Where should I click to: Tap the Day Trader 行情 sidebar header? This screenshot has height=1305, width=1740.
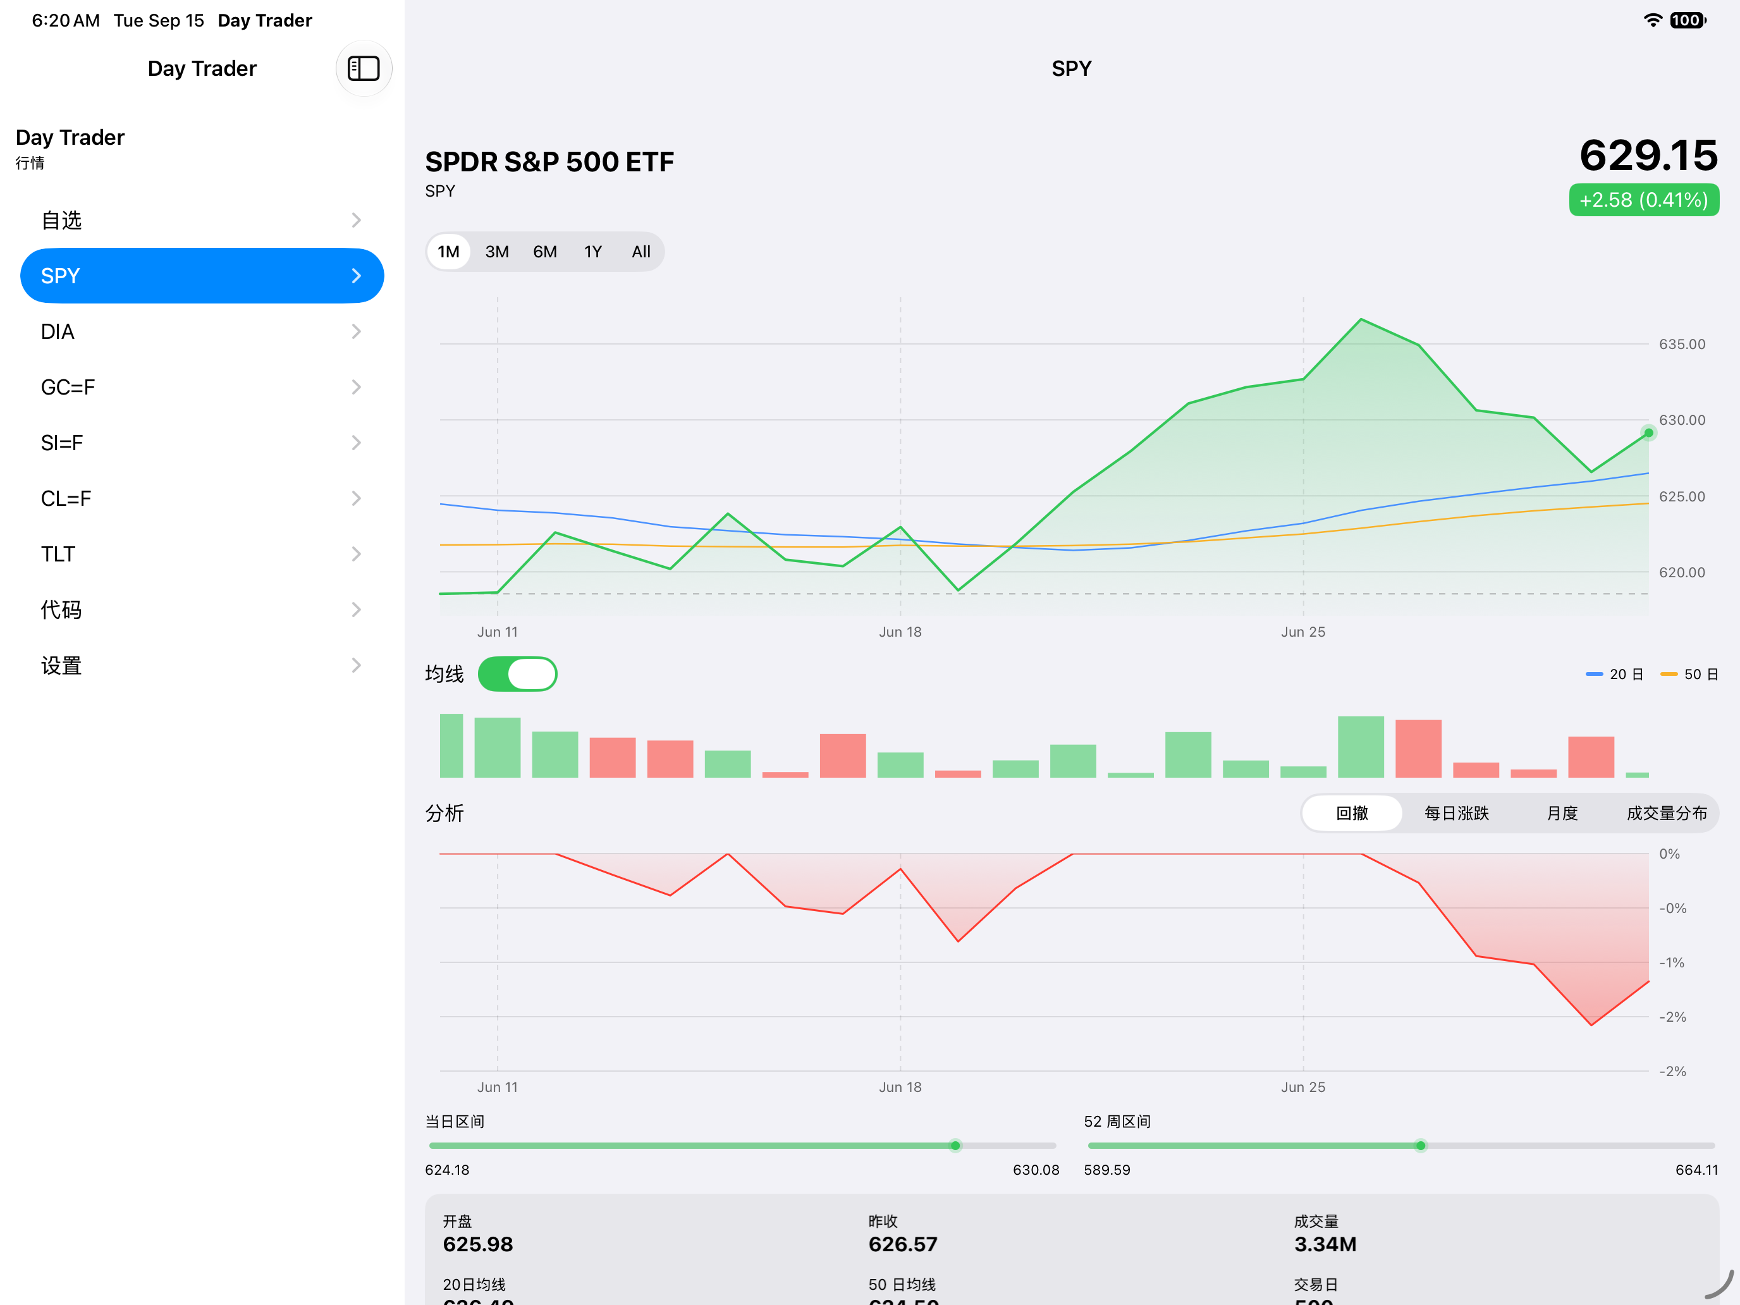[70, 148]
